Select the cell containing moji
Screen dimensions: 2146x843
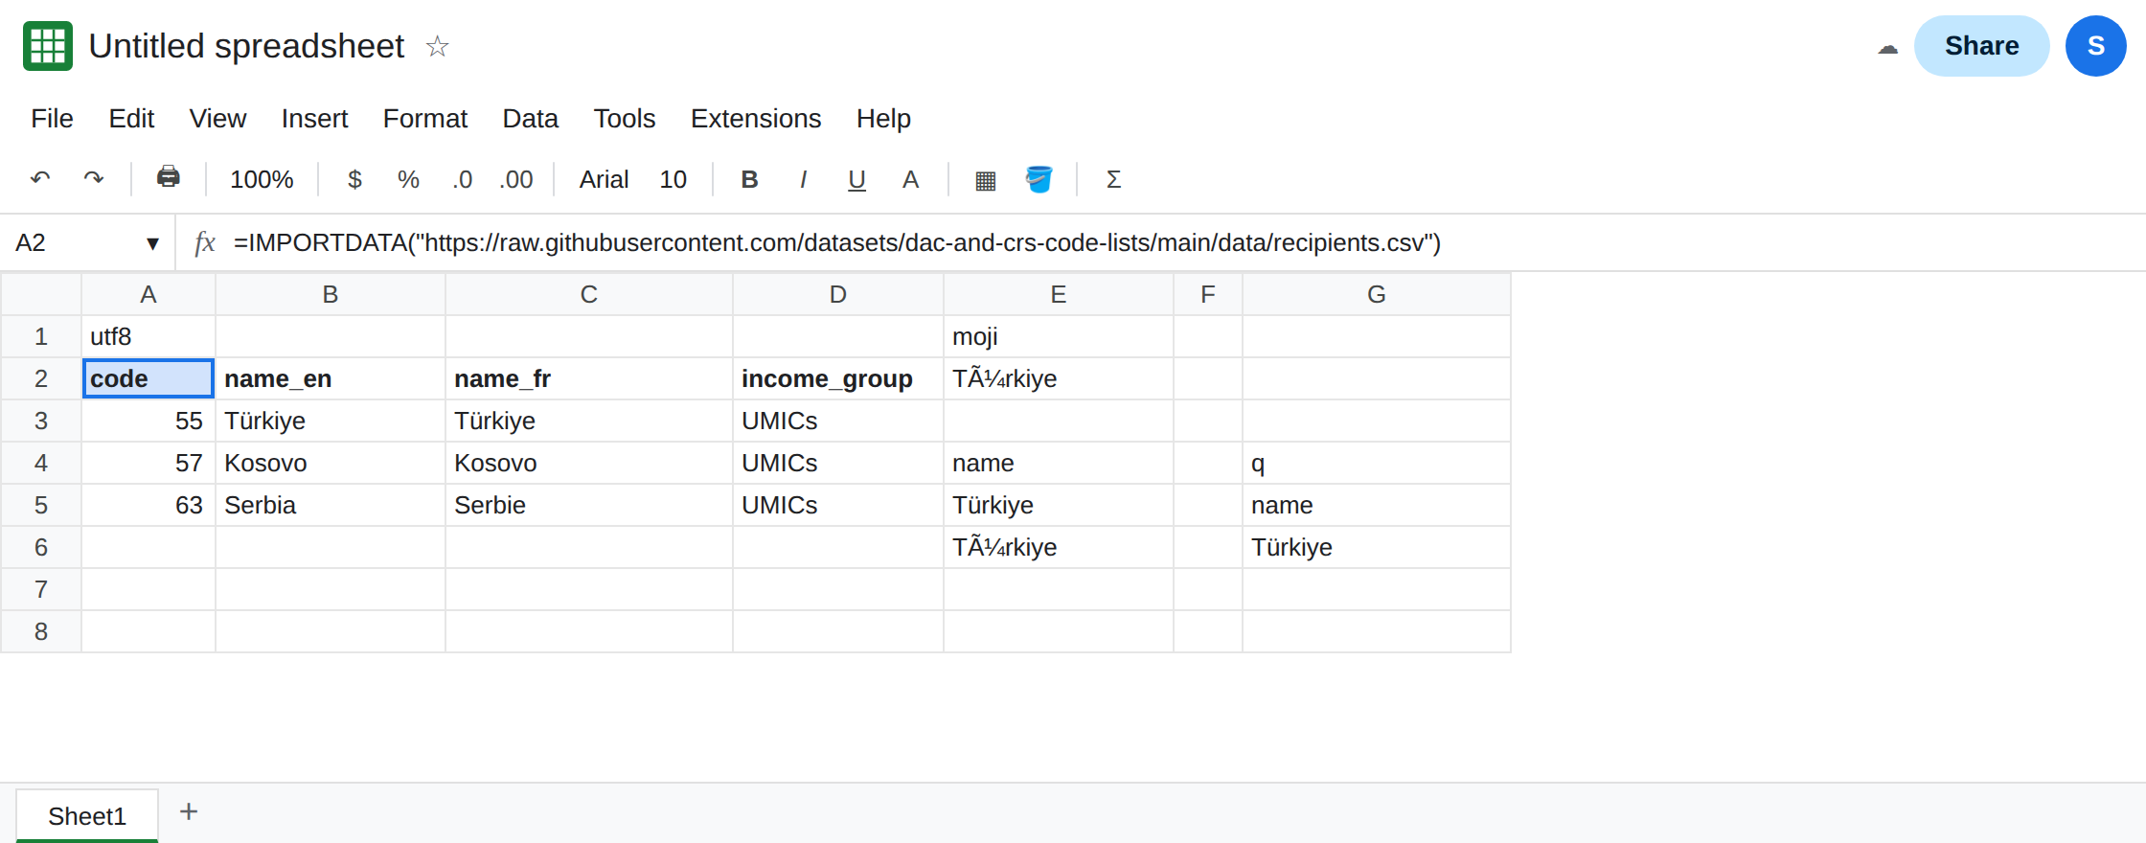(1059, 336)
